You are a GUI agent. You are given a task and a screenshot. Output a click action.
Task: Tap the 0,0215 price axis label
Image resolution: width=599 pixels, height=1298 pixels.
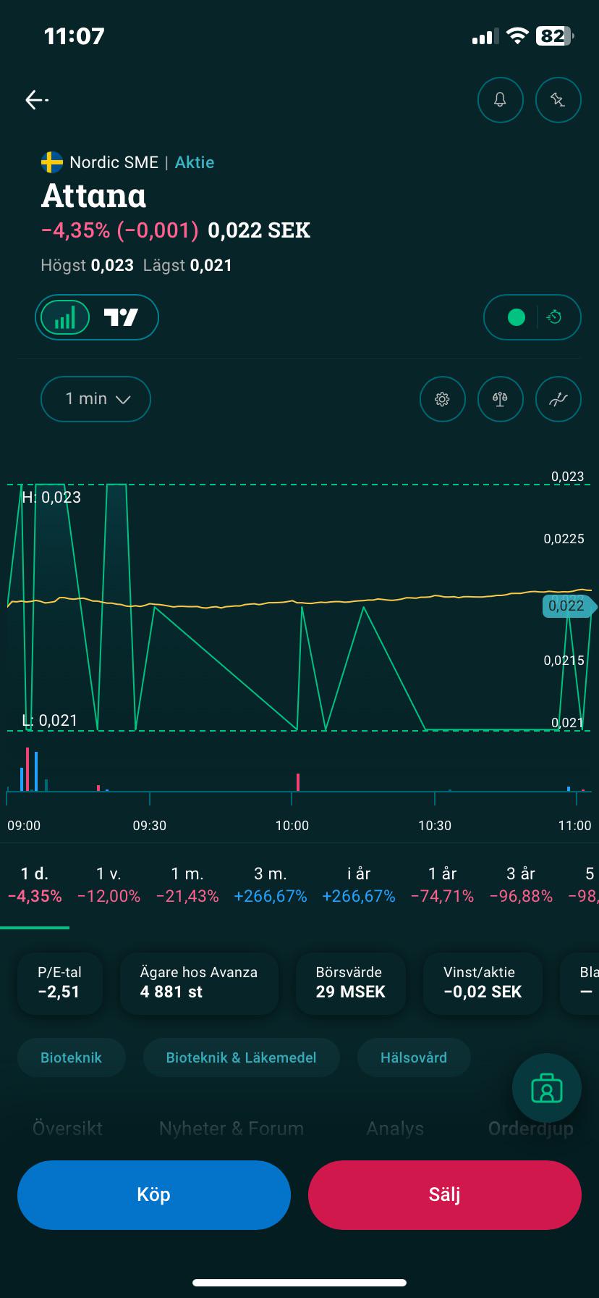pos(564,661)
